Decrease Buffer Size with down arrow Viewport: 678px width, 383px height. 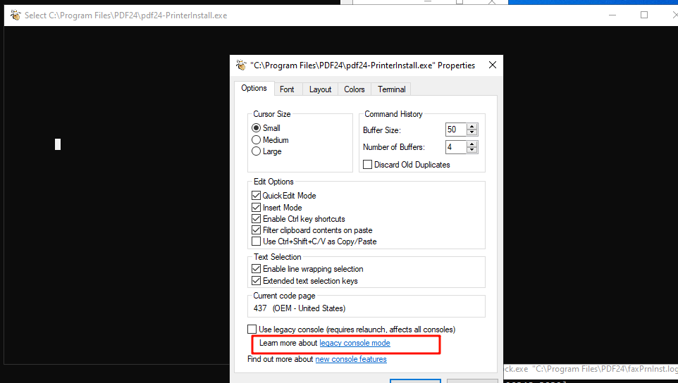pos(472,133)
